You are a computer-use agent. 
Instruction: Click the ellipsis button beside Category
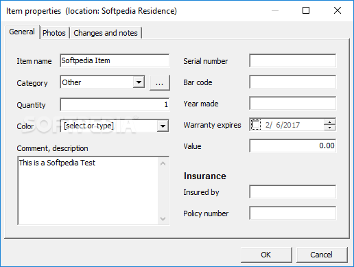pos(160,82)
